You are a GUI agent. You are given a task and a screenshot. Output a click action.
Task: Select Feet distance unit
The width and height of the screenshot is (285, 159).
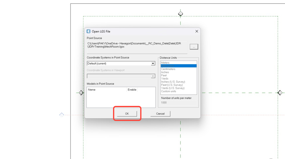[x=178, y=75]
